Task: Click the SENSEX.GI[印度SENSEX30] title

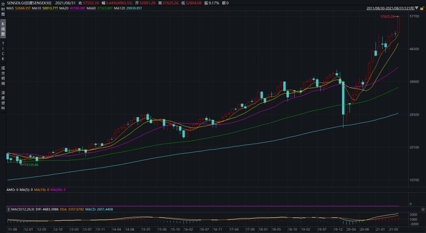Action: 29,3
